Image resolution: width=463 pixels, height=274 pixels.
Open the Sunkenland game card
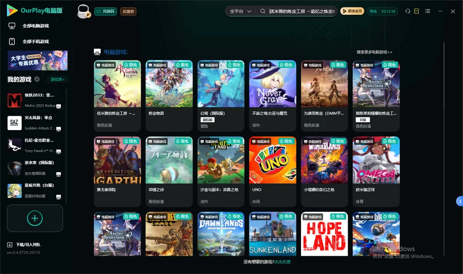tap(273, 234)
